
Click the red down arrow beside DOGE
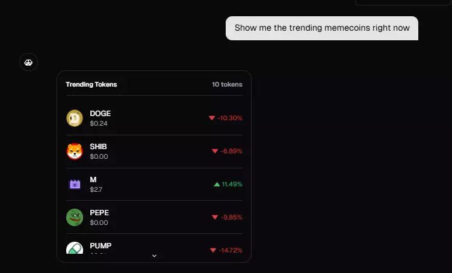[212, 118]
